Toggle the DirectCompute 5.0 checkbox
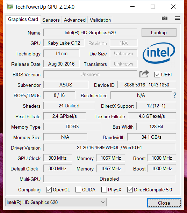187x213 pixels. point(130,190)
